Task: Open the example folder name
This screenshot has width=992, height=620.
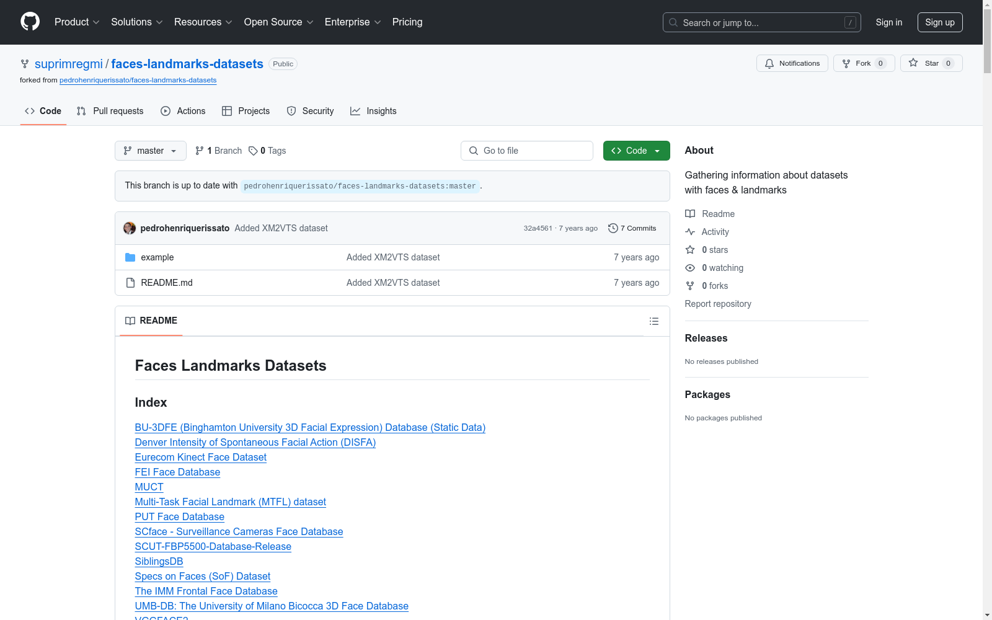Action: (x=157, y=257)
